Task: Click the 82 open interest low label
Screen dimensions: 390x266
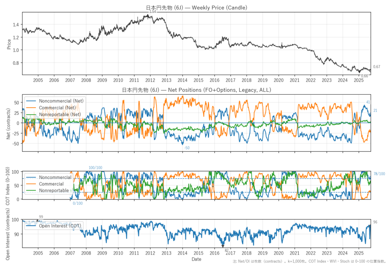Action: pyautogui.click(x=226, y=250)
